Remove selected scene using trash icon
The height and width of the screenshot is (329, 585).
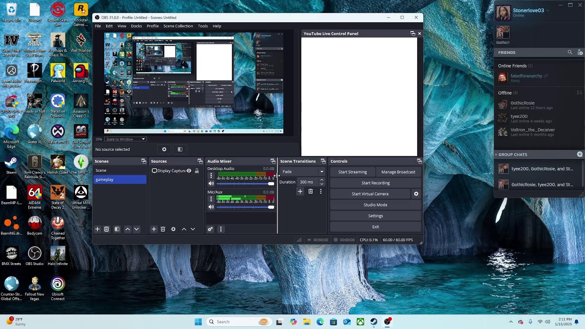click(106, 229)
